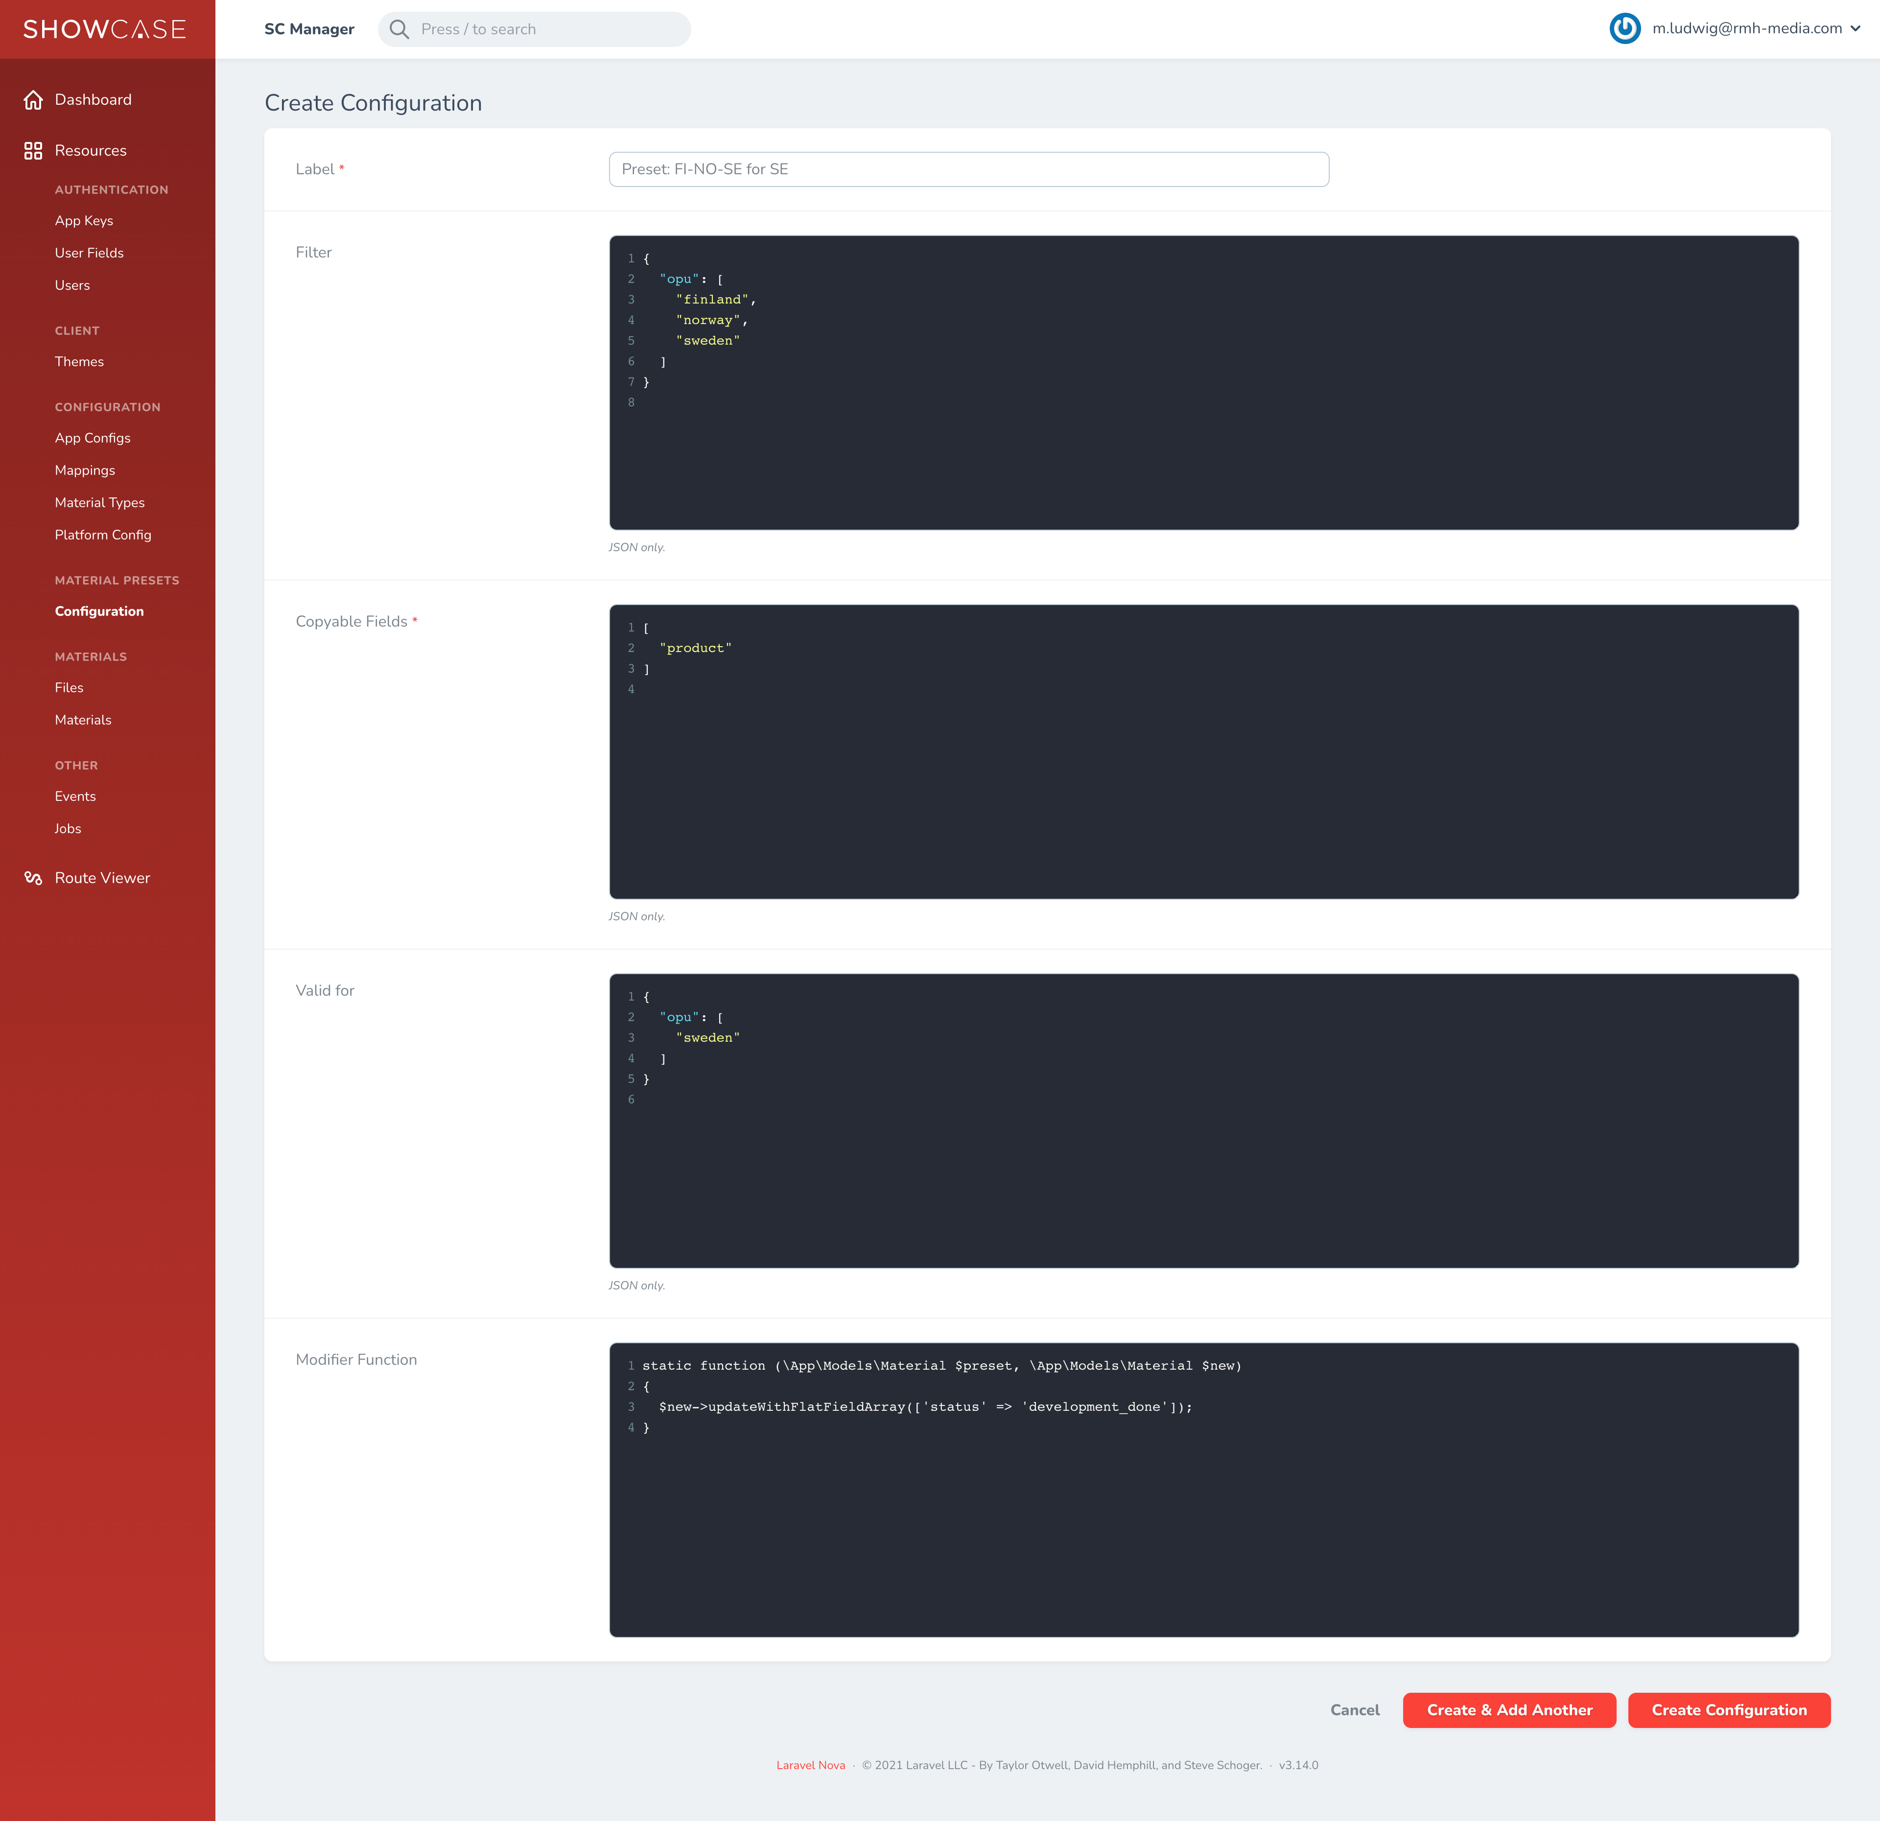Click the Material Presets section header
Image resolution: width=1880 pixels, height=1821 pixels.
(117, 581)
